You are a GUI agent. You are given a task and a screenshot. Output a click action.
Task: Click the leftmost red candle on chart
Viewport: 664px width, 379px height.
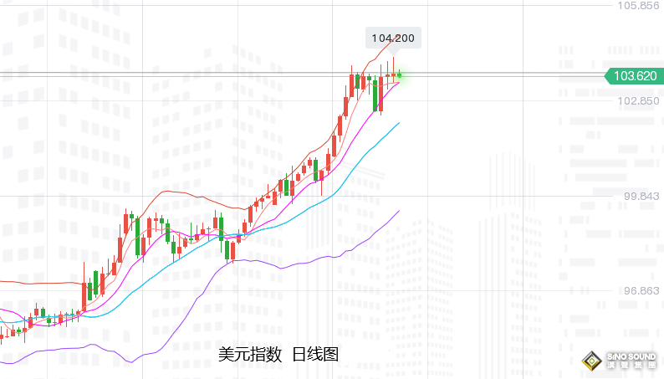point(3,338)
